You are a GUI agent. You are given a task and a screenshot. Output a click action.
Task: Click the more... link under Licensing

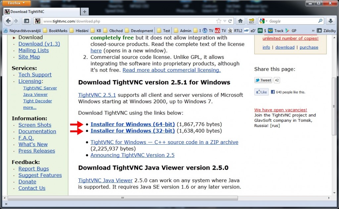[29, 107]
